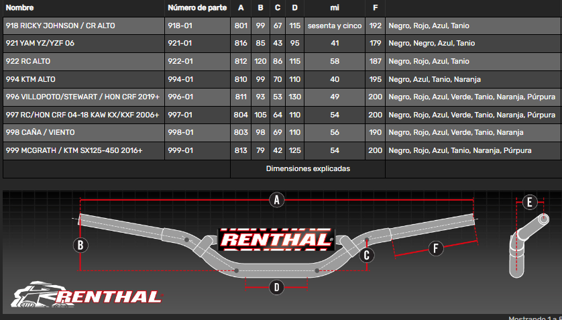Select the '998 CAÑA / VIENTO' row name

pyautogui.click(x=40, y=132)
